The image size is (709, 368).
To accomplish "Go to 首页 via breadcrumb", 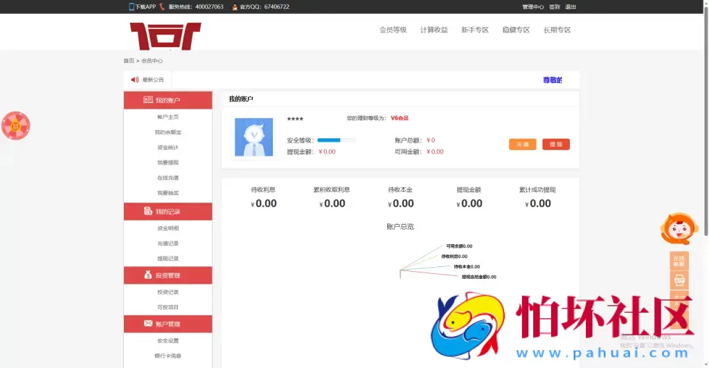I will pyautogui.click(x=129, y=60).
